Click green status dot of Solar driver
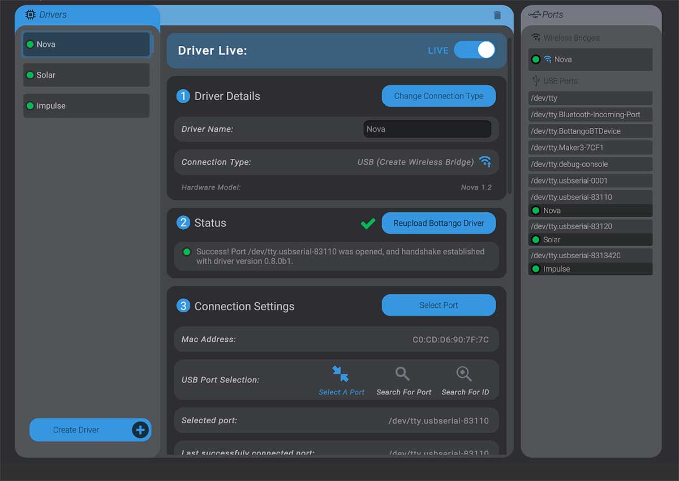Image resolution: width=679 pixels, height=481 pixels. [30, 75]
